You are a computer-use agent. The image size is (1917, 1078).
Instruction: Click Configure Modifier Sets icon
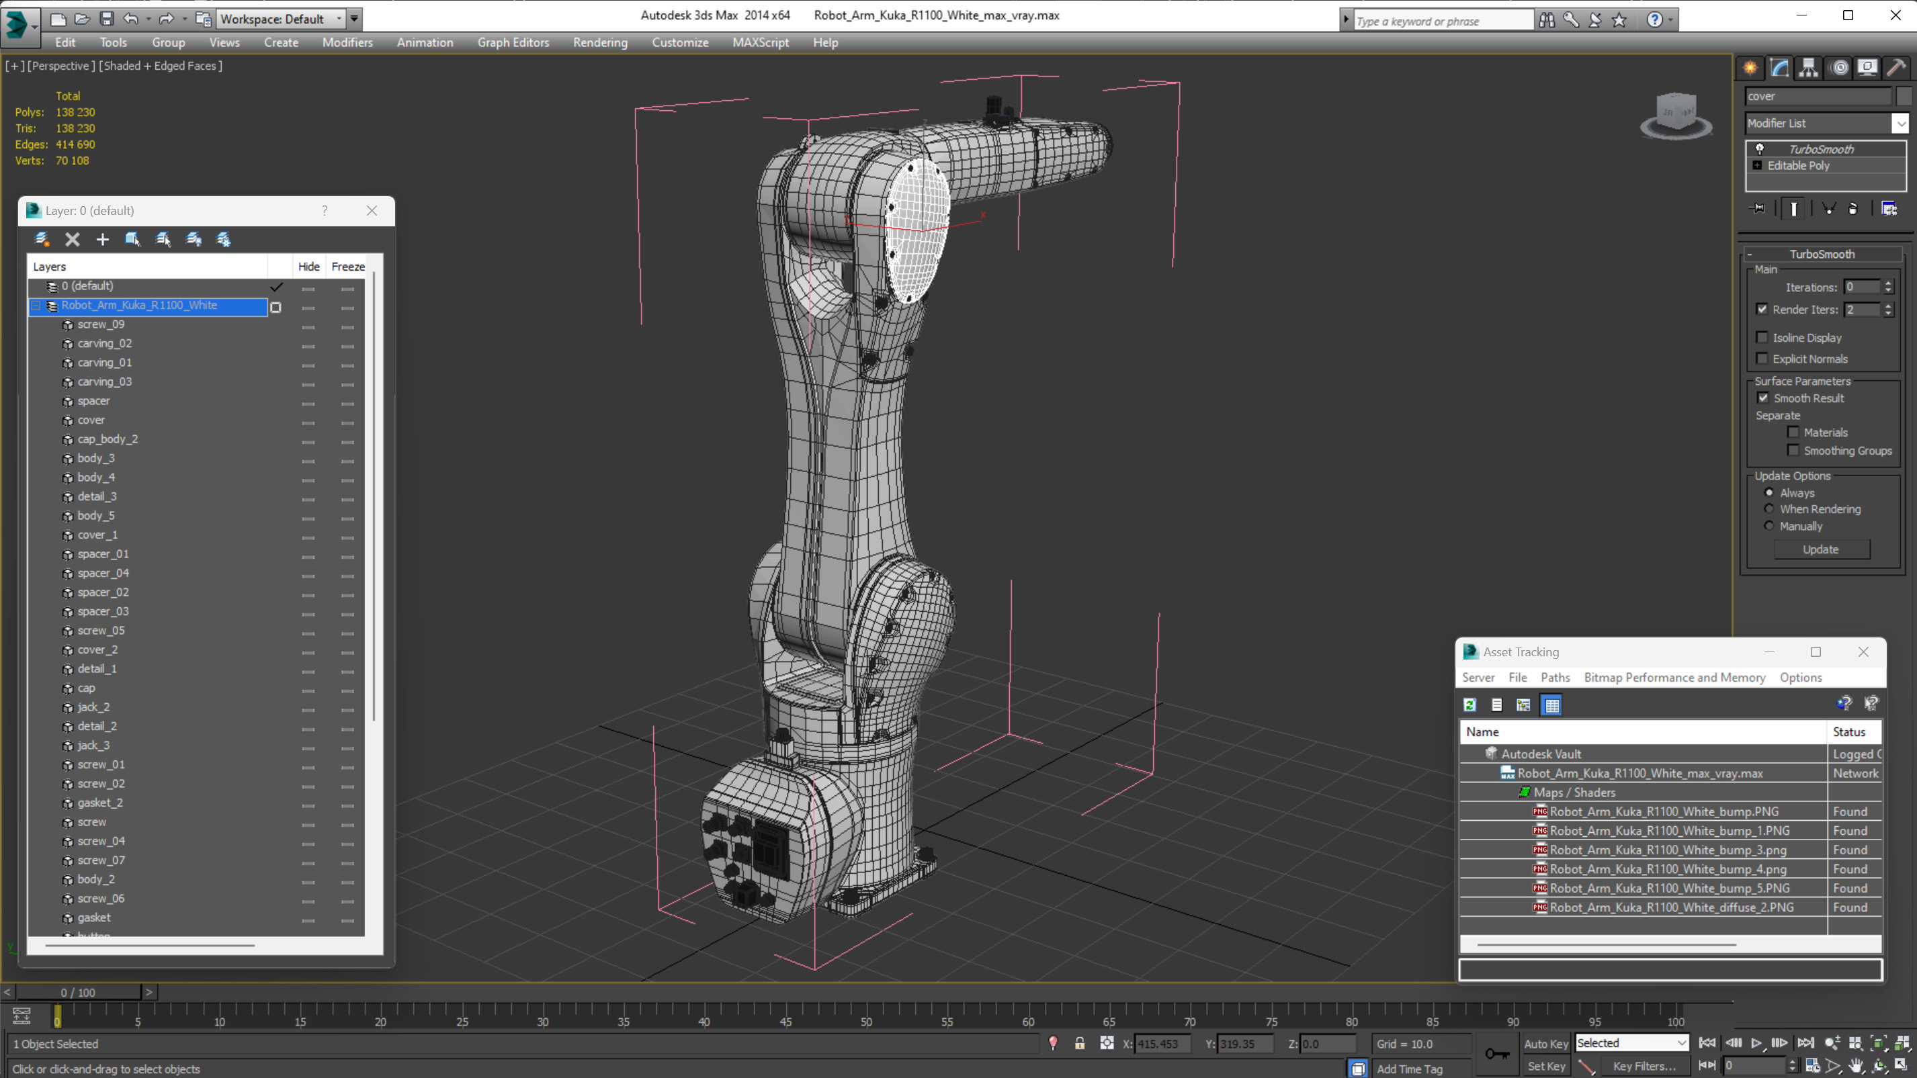(x=1889, y=209)
